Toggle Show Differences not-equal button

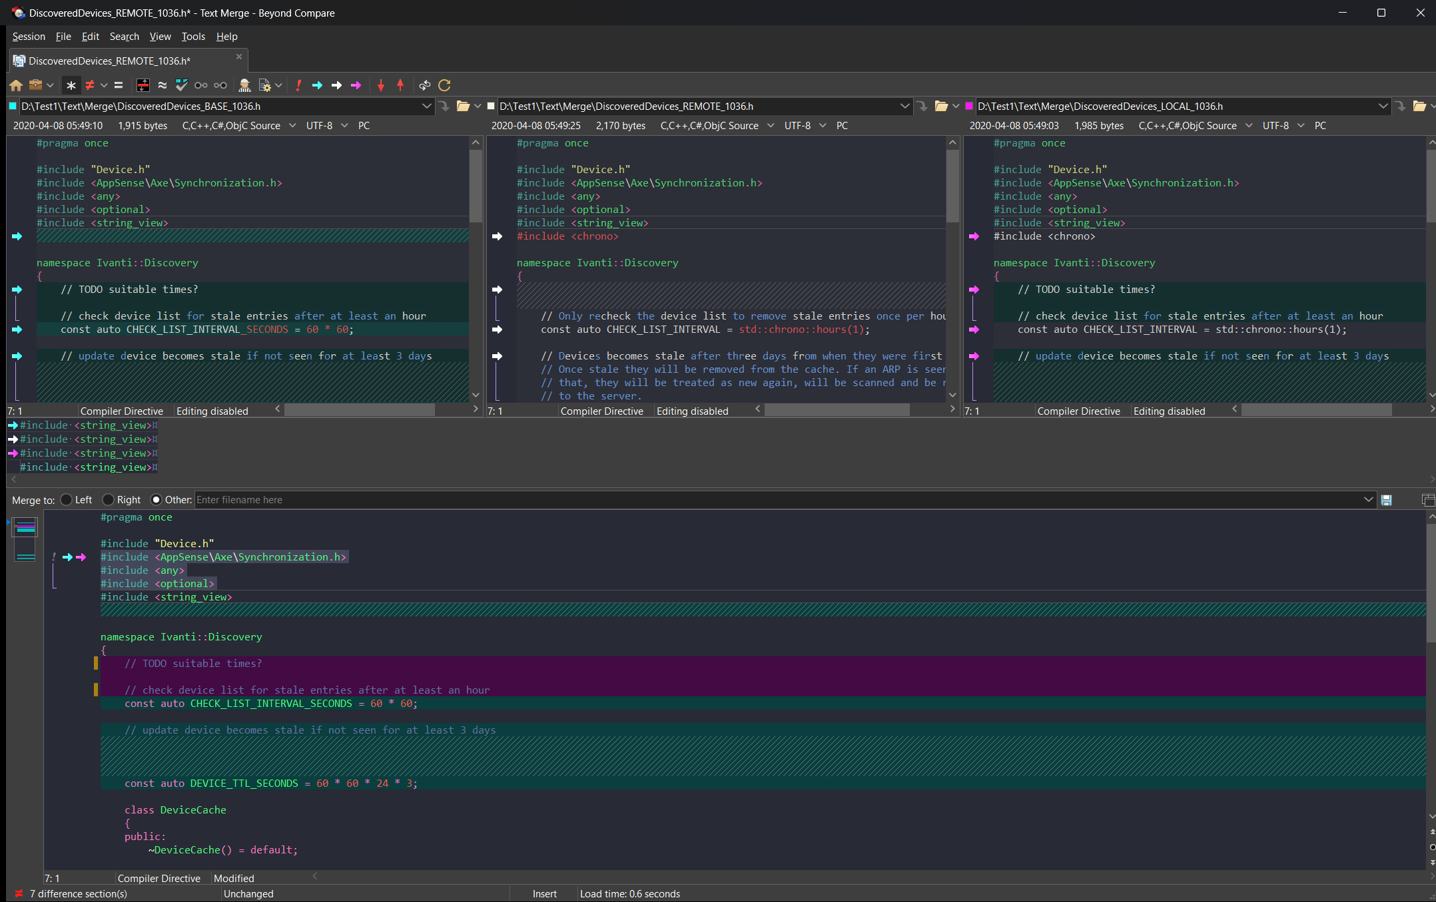(90, 85)
